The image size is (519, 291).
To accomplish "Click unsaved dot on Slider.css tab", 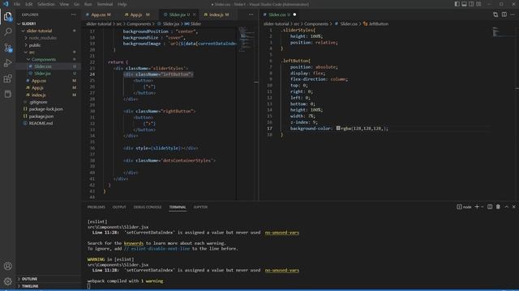I will pyautogui.click(x=294, y=15).
